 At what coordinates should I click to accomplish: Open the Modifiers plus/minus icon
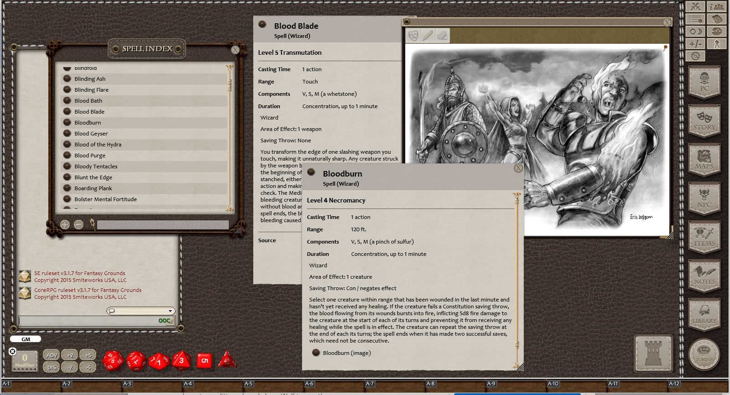tap(695, 44)
